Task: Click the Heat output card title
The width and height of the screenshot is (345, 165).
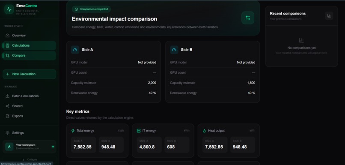Action: pyautogui.click(x=216, y=131)
